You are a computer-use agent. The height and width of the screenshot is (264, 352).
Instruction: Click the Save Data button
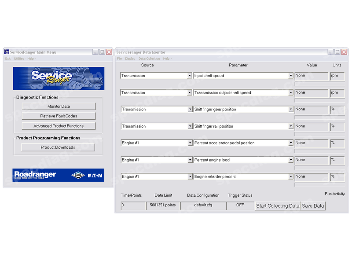point(313,206)
